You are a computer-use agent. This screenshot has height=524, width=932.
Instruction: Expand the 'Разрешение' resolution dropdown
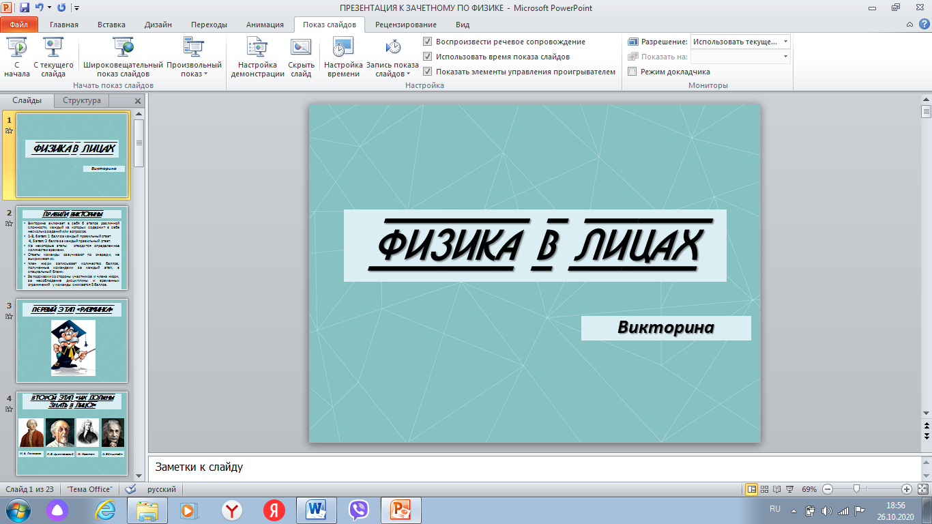click(x=786, y=42)
